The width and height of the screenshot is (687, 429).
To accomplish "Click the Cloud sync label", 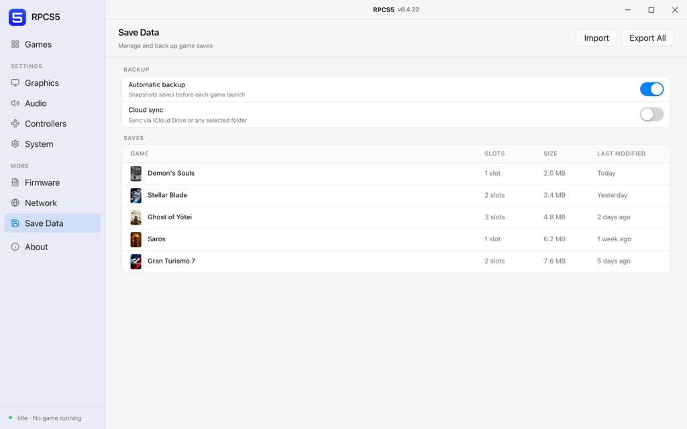I will pos(146,110).
